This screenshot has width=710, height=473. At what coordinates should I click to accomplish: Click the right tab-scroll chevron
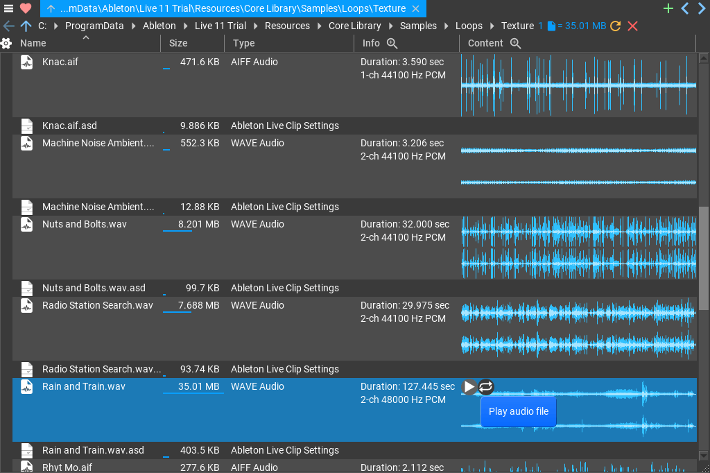(x=700, y=8)
